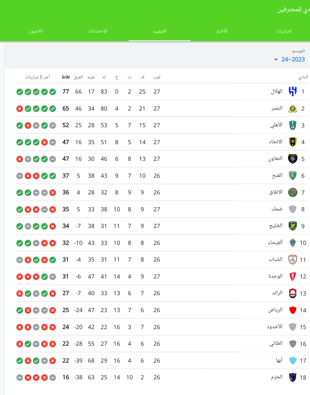Click the Al Ittihad yellow-black crest
Viewport: 310px width, 395px height.
(292, 142)
